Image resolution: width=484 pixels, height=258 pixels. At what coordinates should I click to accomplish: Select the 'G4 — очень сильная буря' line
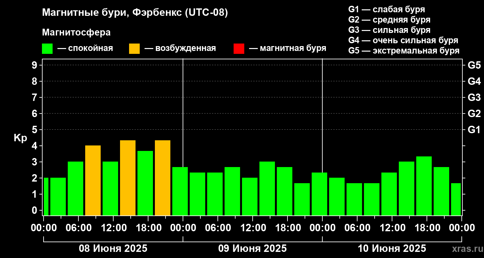[403, 40]
